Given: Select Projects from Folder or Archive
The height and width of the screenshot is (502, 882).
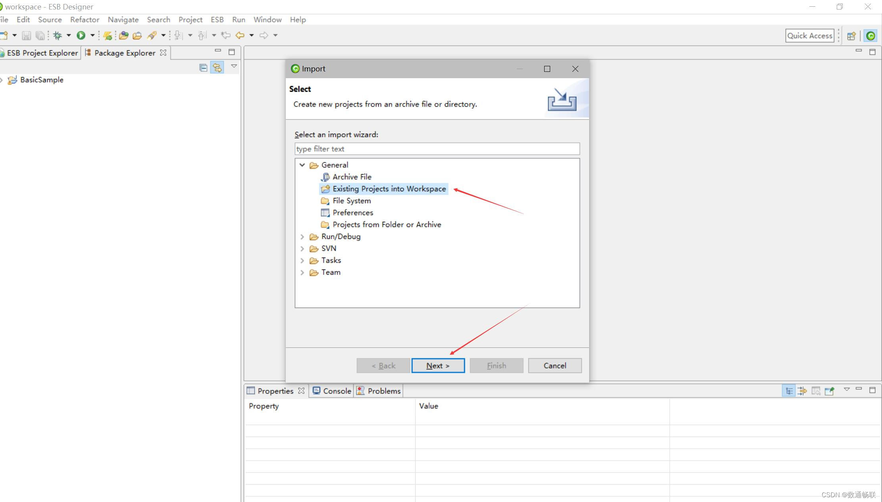Looking at the screenshot, I should tap(387, 225).
